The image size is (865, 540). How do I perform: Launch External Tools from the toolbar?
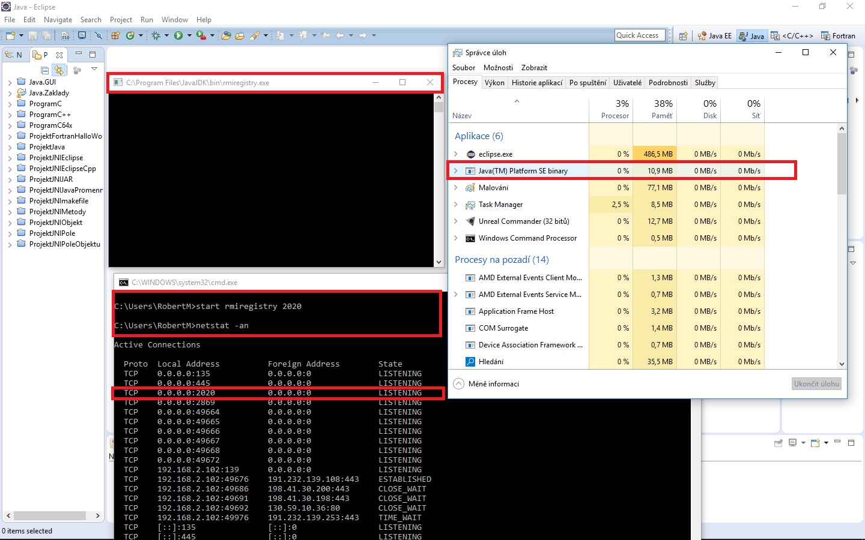click(x=201, y=35)
